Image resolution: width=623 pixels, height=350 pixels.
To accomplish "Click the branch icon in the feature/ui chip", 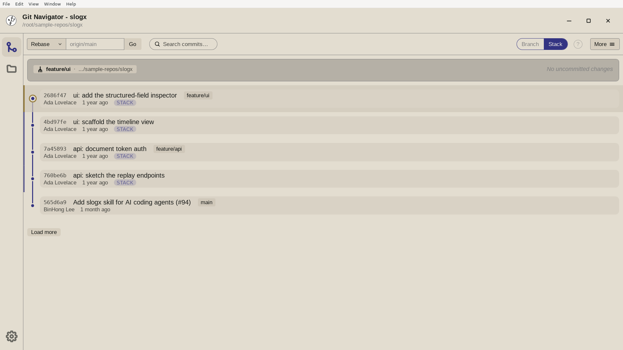I will click(40, 69).
